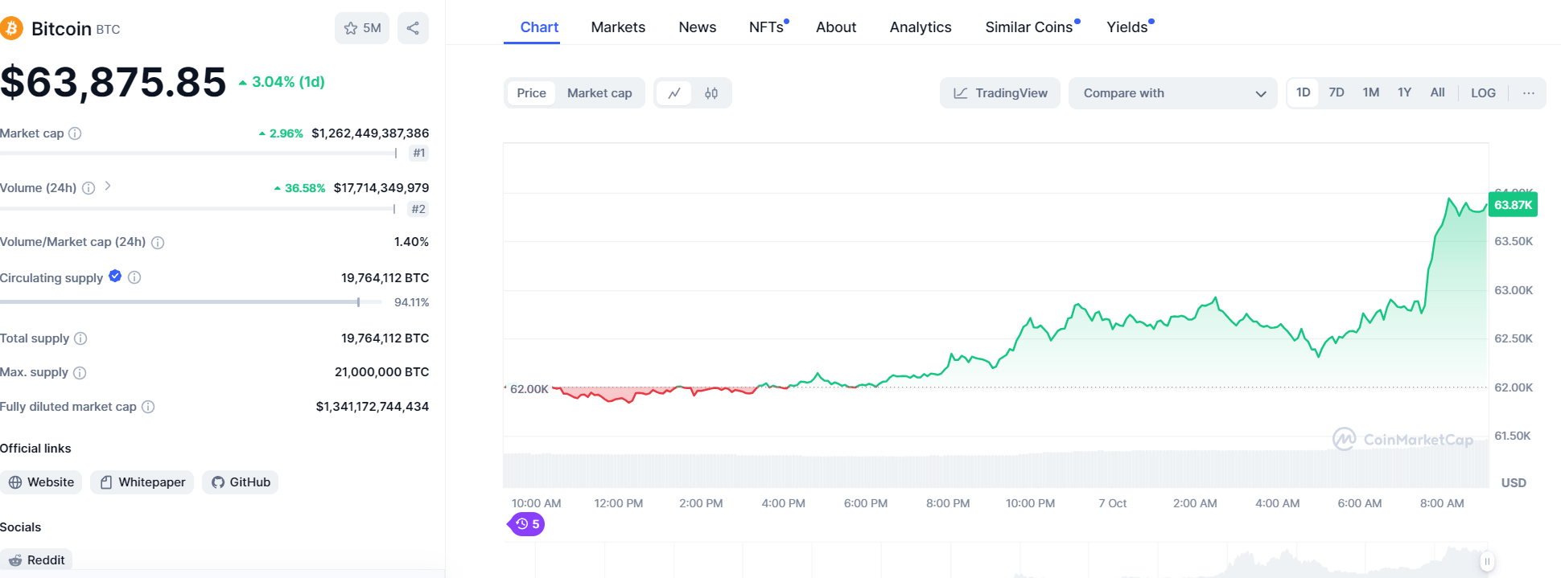This screenshot has width=1561, height=578.
Task: Click the 21,000,000 BTC max supply value
Action: 381,372
